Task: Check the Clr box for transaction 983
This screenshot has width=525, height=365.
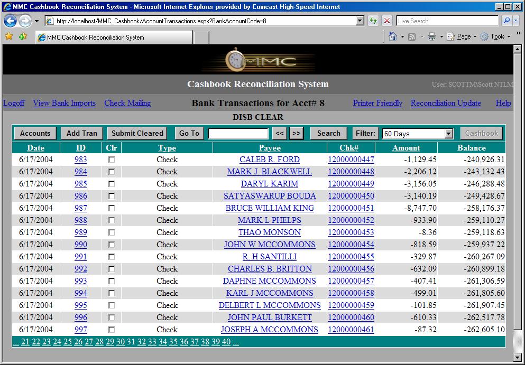Action: tap(112, 160)
